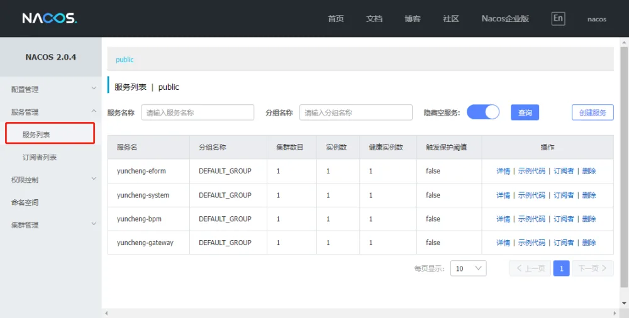Focus the 服务名称 input field
Screen dimensions: 629x318
(x=198, y=112)
